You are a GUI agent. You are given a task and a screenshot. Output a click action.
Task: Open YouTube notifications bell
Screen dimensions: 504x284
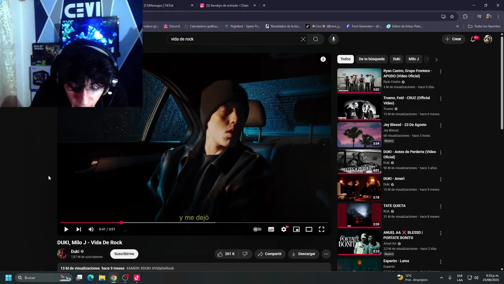(473, 39)
